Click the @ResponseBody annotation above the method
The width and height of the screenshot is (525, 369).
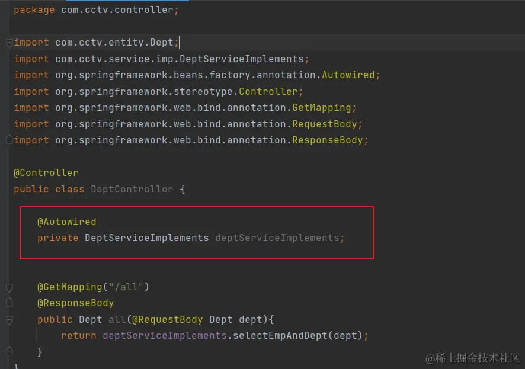point(75,303)
